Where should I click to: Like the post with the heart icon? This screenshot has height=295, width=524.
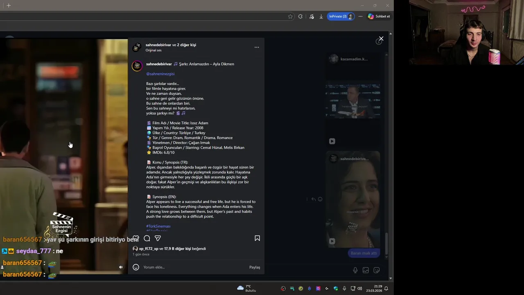[x=136, y=238]
